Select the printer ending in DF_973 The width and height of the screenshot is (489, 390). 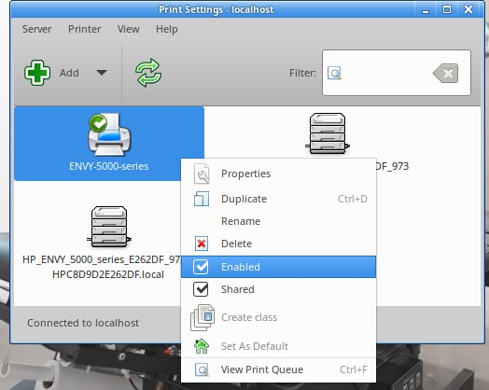(328, 133)
